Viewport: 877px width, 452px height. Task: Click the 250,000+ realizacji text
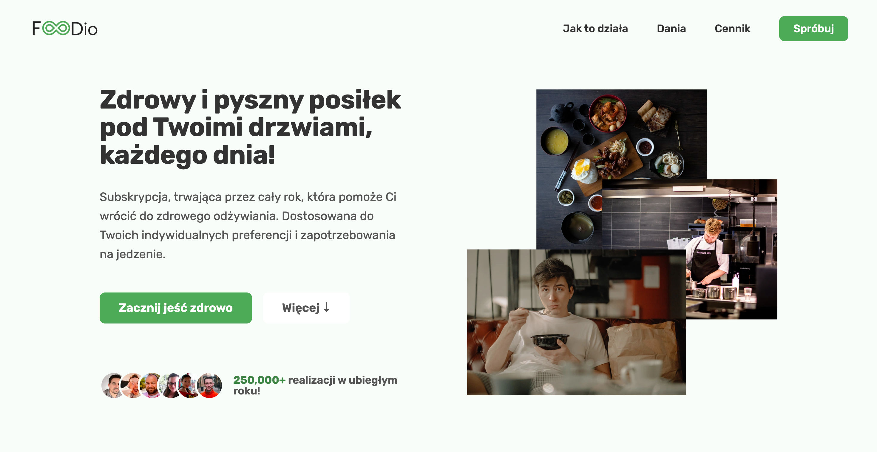[x=315, y=385]
